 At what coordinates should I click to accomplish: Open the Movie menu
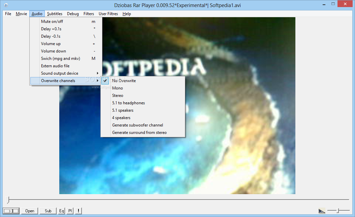click(x=21, y=14)
